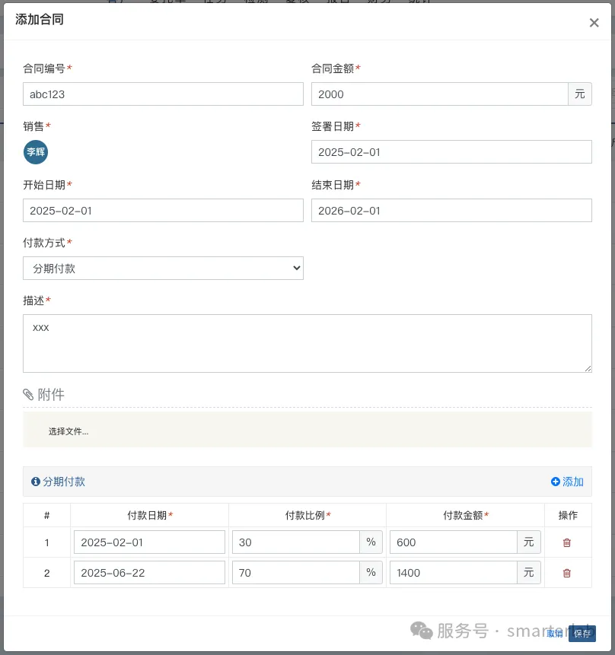Click the 附件 section heading text
Image resolution: width=615 pixels, height=655 pixels.
click(51, 394)
